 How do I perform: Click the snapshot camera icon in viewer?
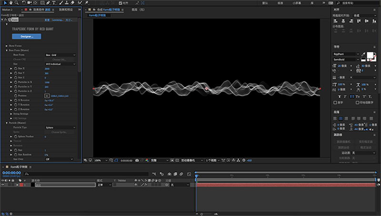pos(137,160)
